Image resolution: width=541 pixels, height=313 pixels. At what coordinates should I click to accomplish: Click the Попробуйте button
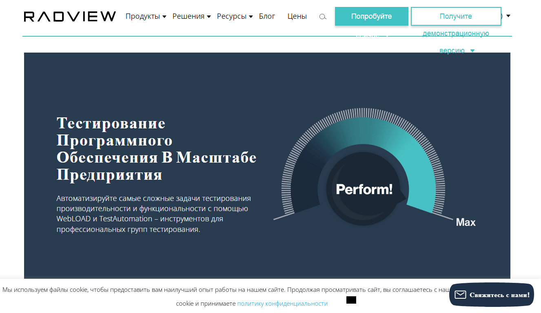pyautogui.click(x=371, y=16)
